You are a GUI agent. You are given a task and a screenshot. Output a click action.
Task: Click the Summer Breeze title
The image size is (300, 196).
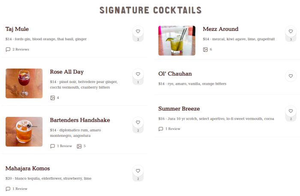(179, 109)
